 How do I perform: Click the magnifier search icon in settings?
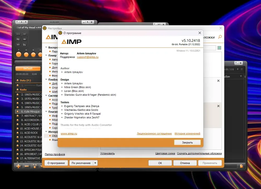coord(220,37)
